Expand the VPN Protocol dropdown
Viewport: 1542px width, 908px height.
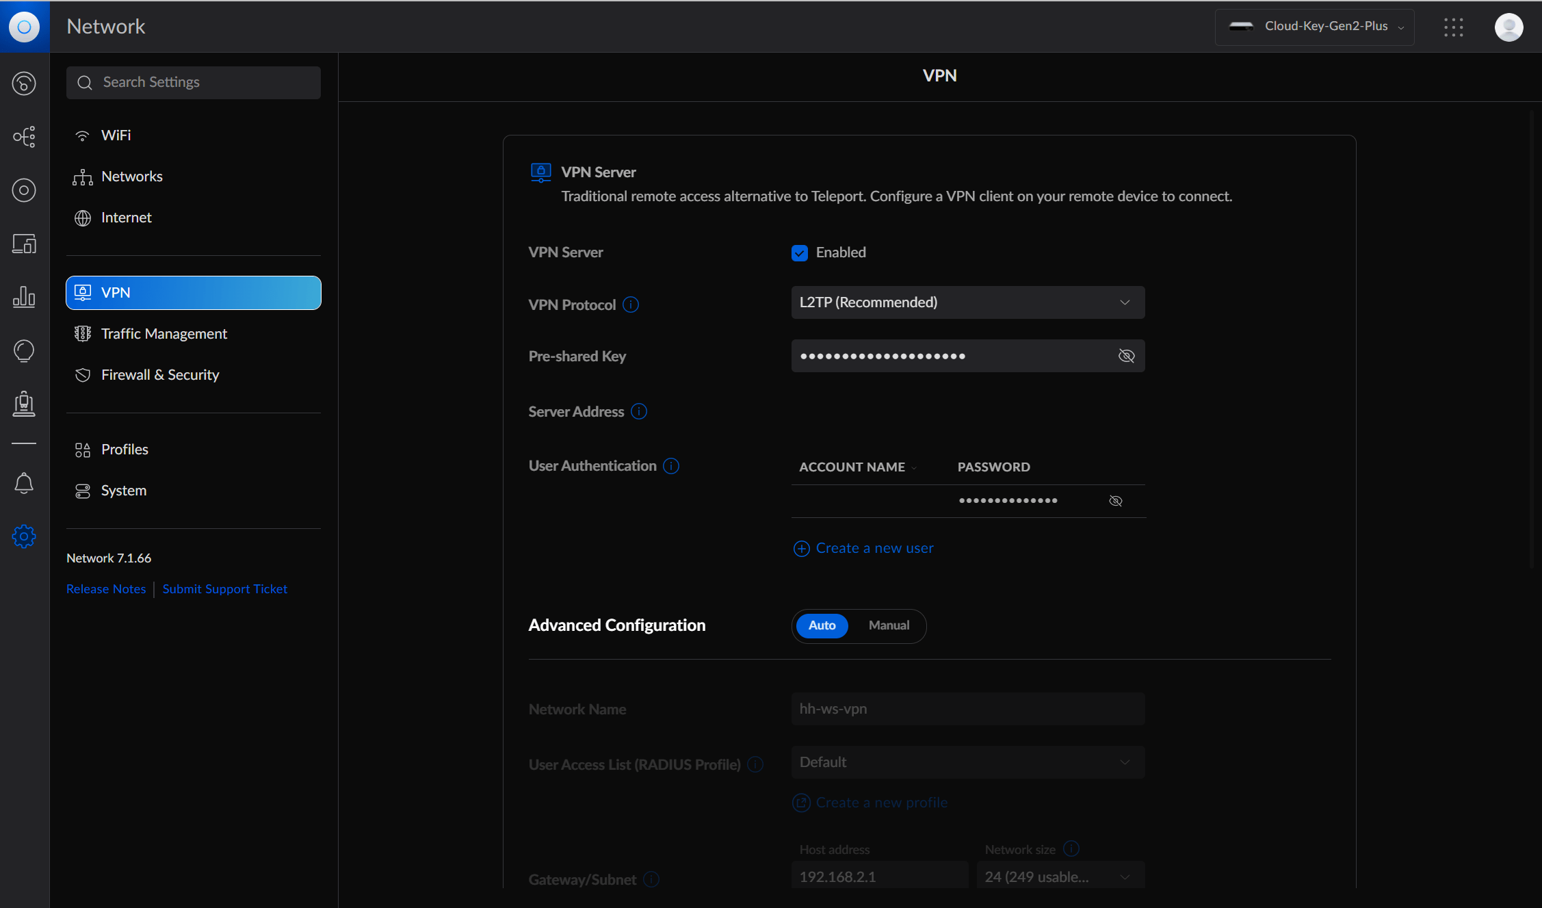pyautogui.click(x=1124, y=302)
